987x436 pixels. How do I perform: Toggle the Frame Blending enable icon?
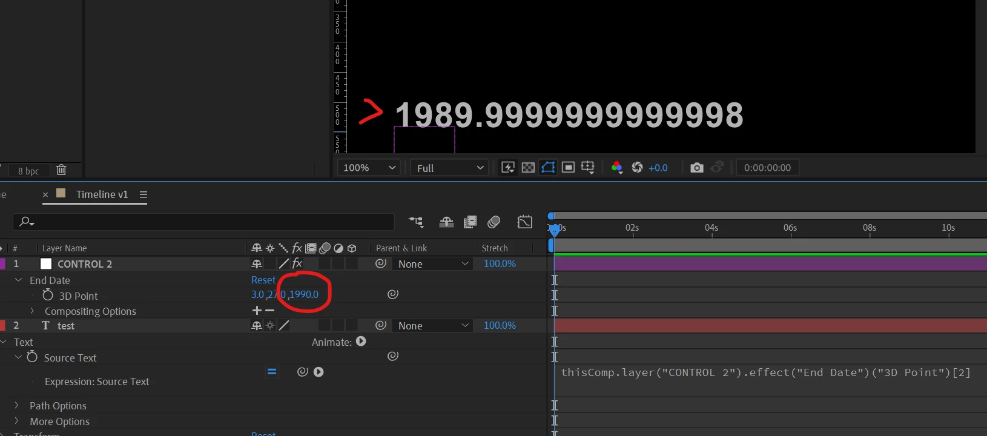[470, 222]
